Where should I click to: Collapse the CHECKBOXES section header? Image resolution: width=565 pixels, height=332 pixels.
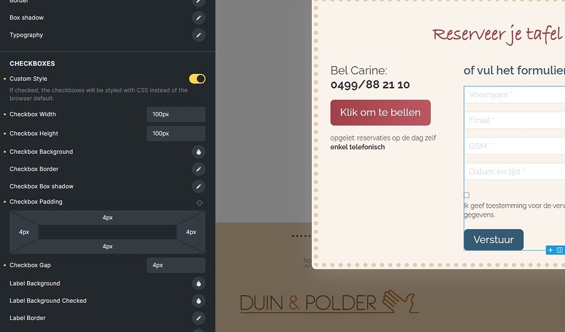(32, 64)
